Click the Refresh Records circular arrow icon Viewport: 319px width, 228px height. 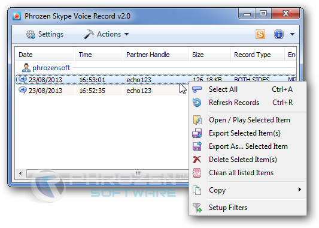pyautogui.click(x=197, y=103)
